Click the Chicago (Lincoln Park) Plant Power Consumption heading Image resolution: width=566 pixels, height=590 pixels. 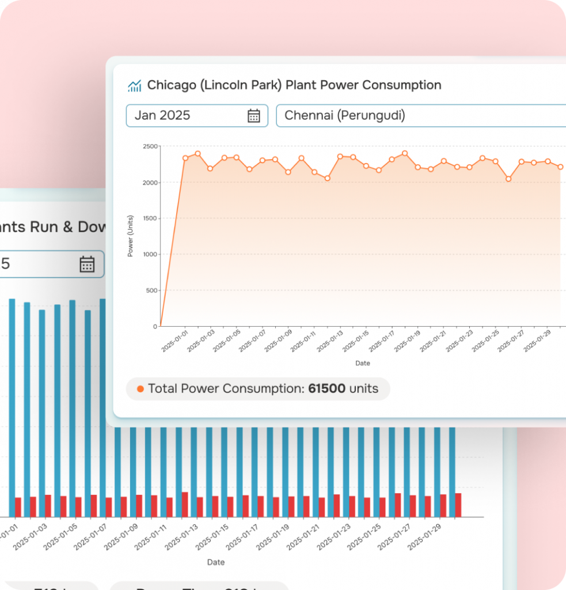(294, 85)
